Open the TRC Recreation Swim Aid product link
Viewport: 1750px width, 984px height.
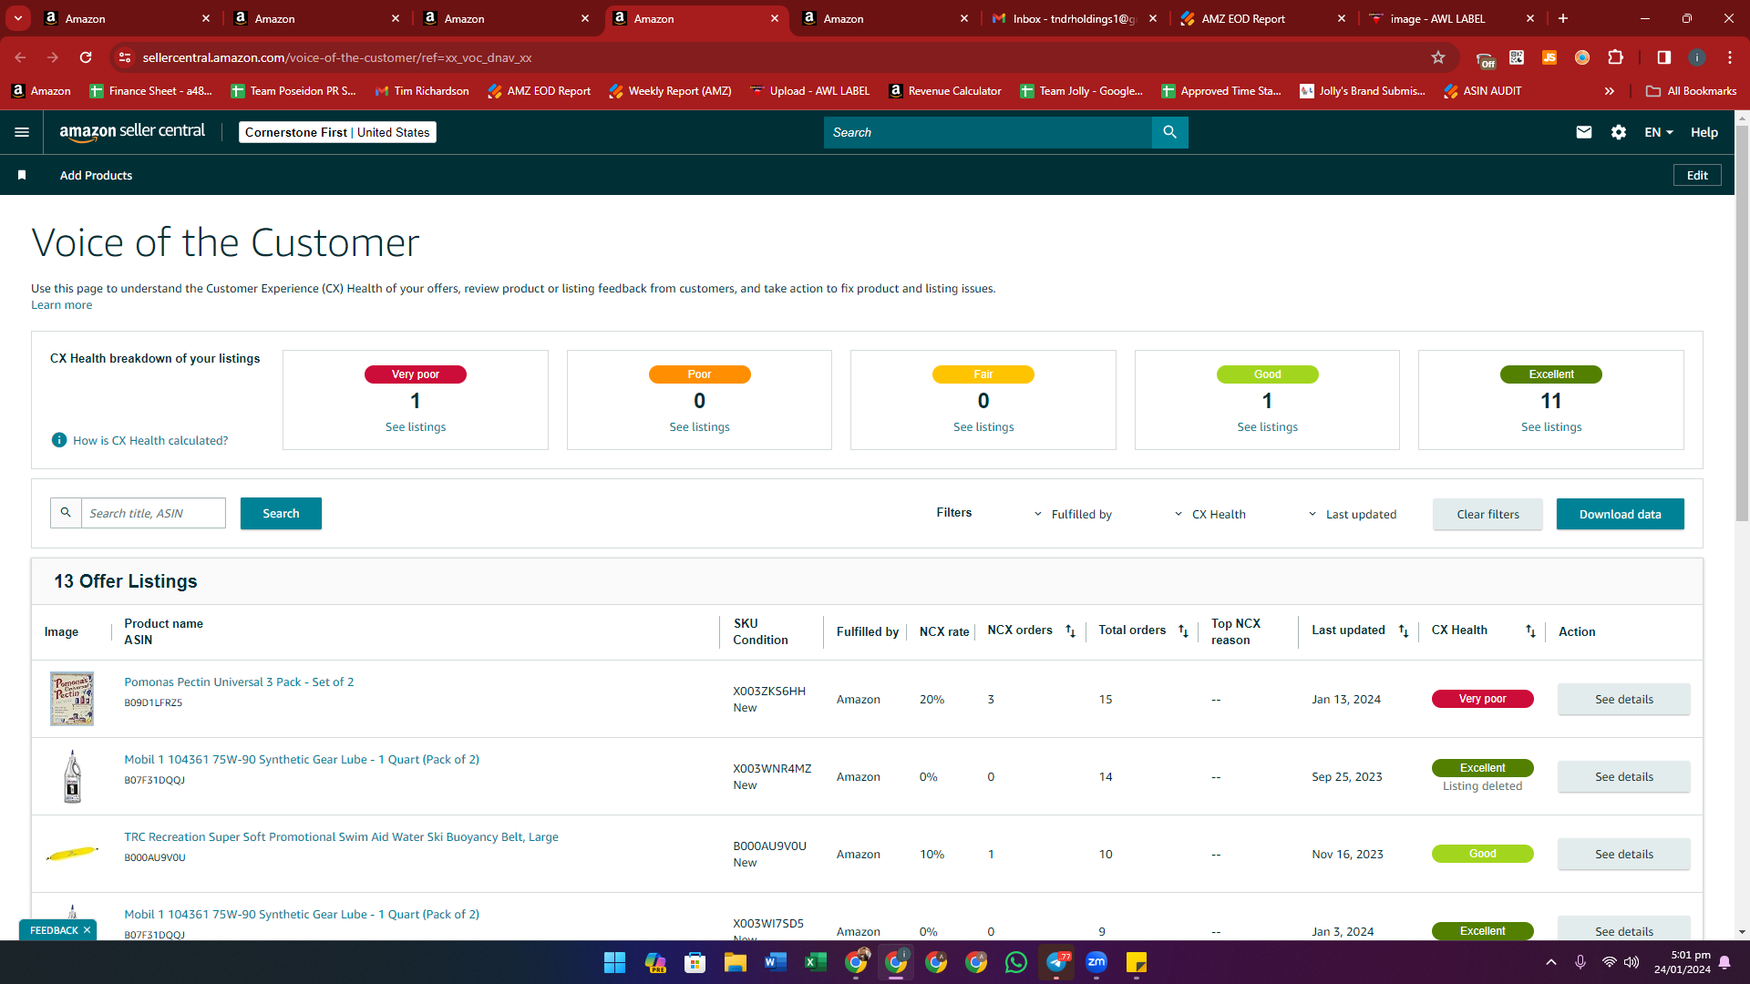point(341,836)
